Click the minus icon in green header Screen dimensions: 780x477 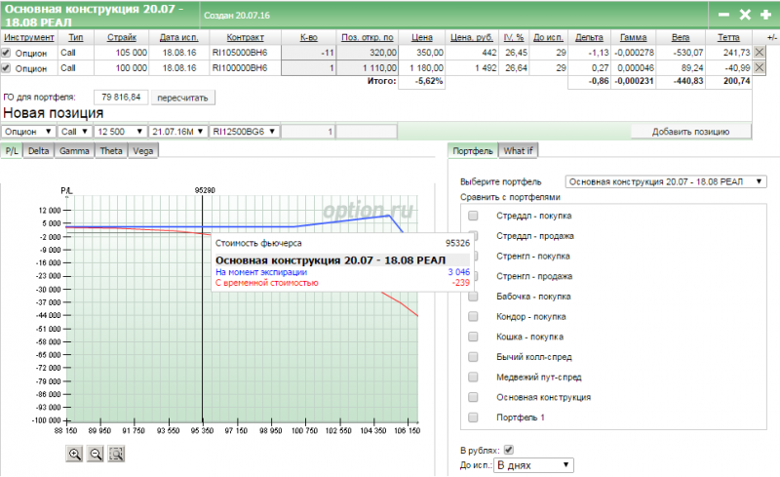click(723, 15)
